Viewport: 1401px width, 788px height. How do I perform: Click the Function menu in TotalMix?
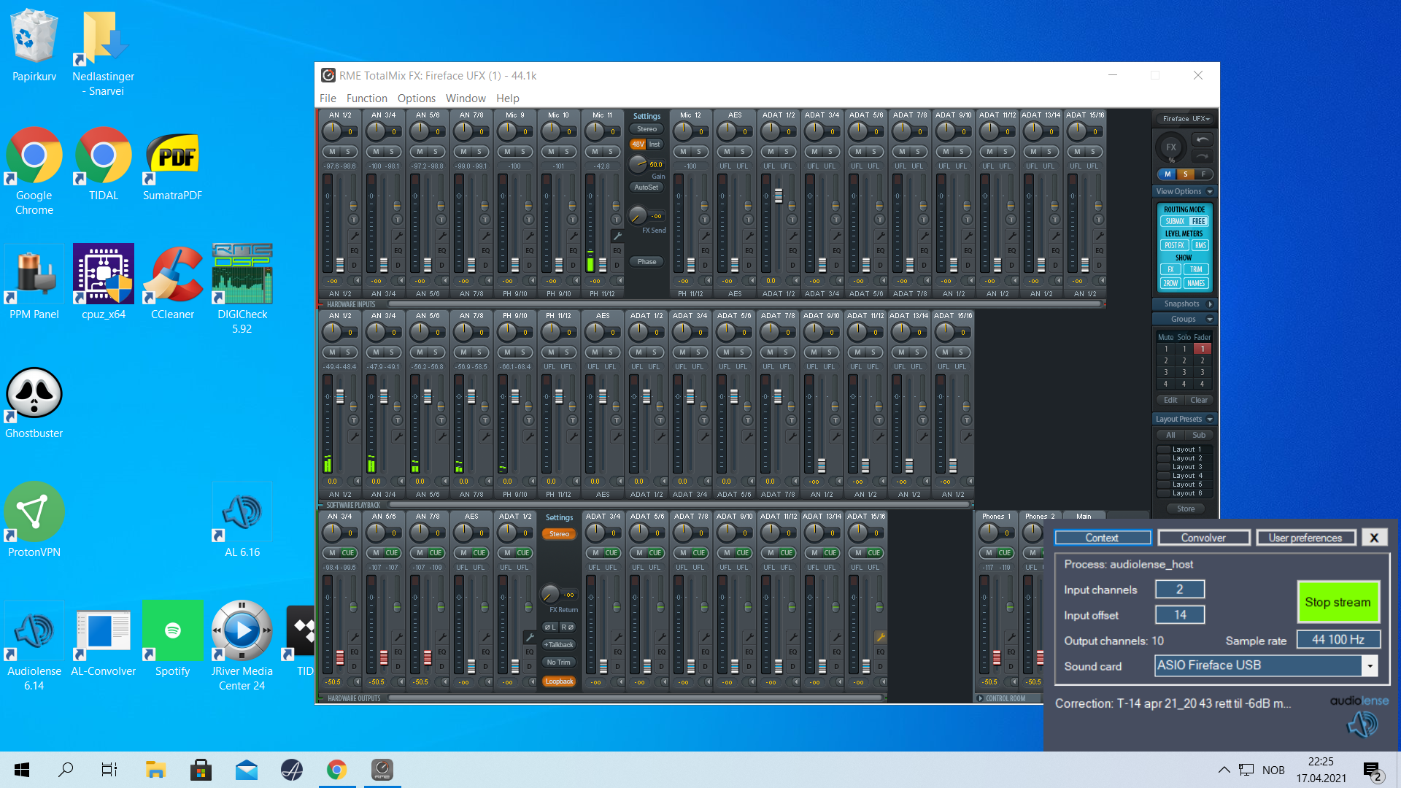click(366, 98)
